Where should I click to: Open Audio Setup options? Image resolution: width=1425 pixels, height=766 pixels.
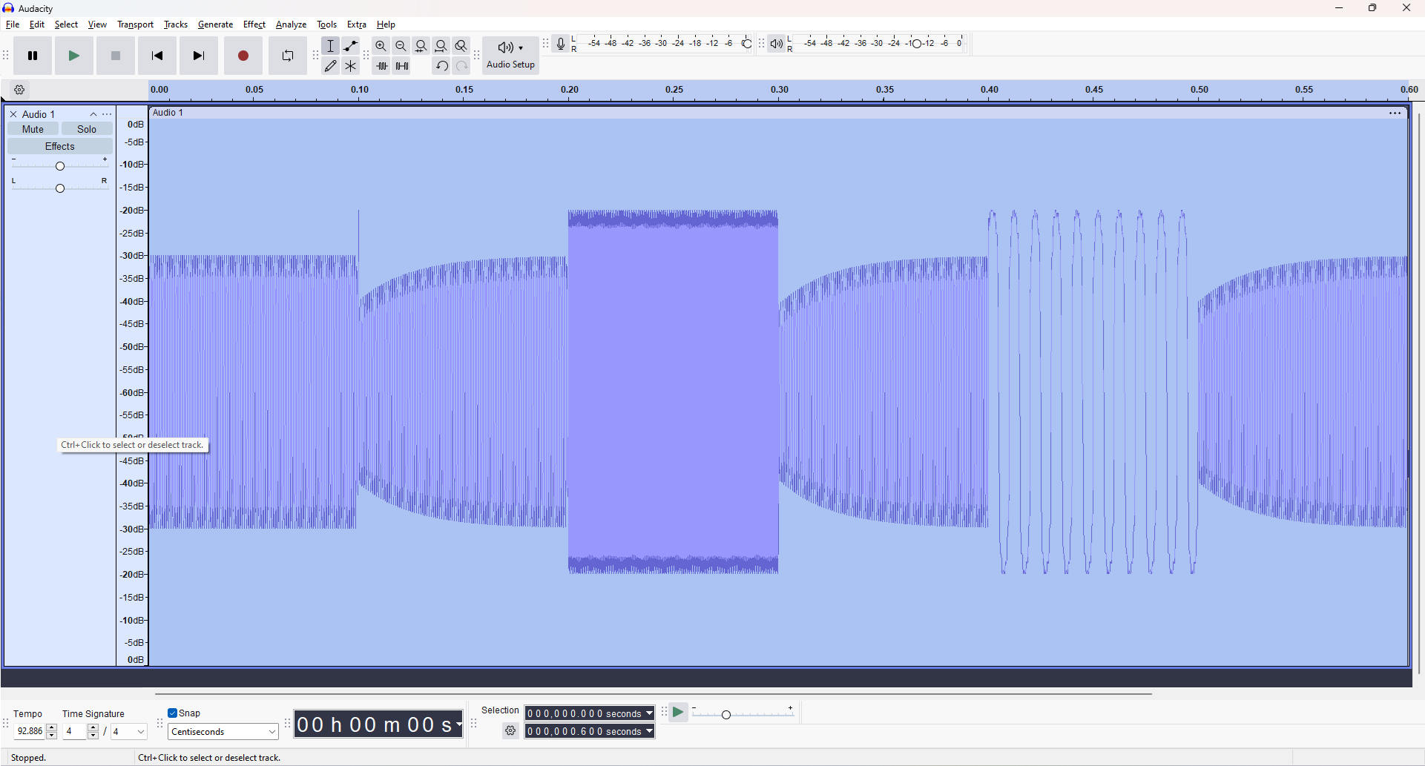pos(510,55)
